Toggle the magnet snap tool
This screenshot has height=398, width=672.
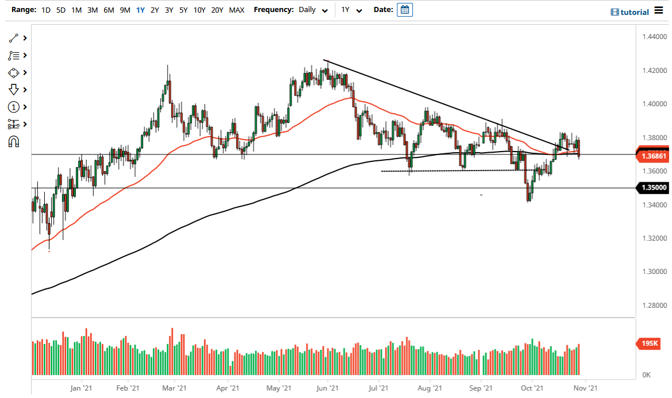pos(13,141)
